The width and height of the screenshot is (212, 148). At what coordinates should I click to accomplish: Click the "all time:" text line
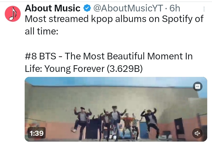pyautogui.click(x=42, y=31)
